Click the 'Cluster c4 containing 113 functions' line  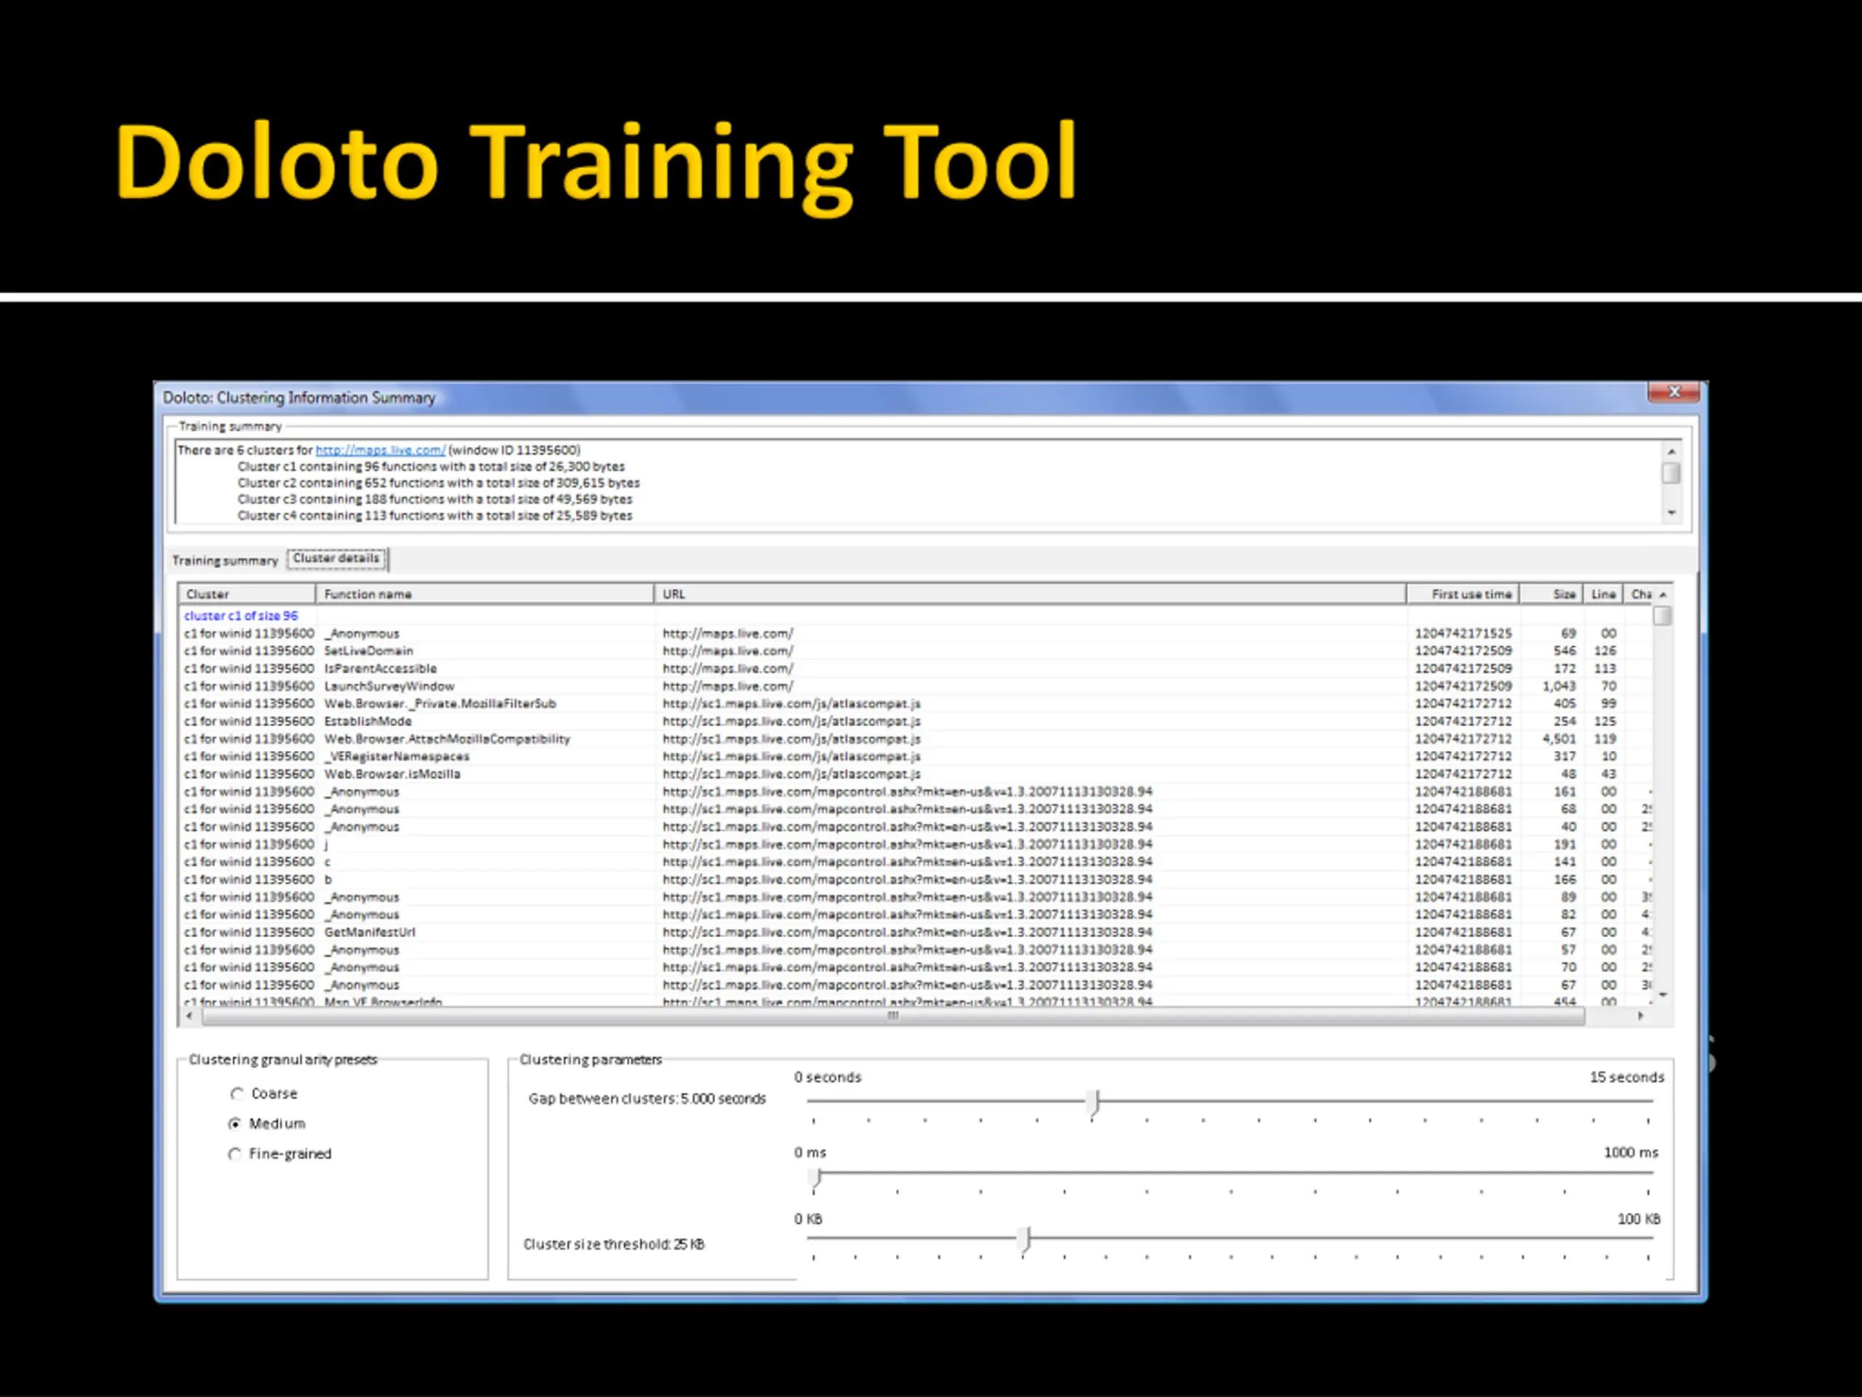pos(434,515)
